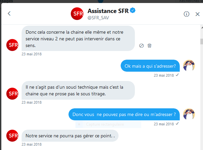Open the SFR logo avatar in the header
This screenshot has width=203, height=150.
[x=77, y=14]
